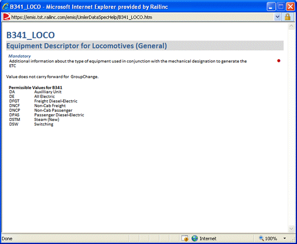
Task: Click the URL address field
Action: click(x=142, y=17)
